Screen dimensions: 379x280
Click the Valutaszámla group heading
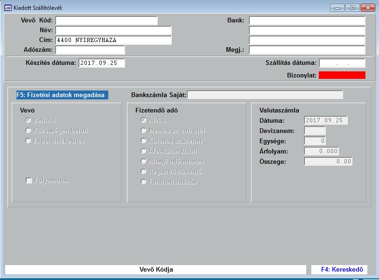pos(279,111)
